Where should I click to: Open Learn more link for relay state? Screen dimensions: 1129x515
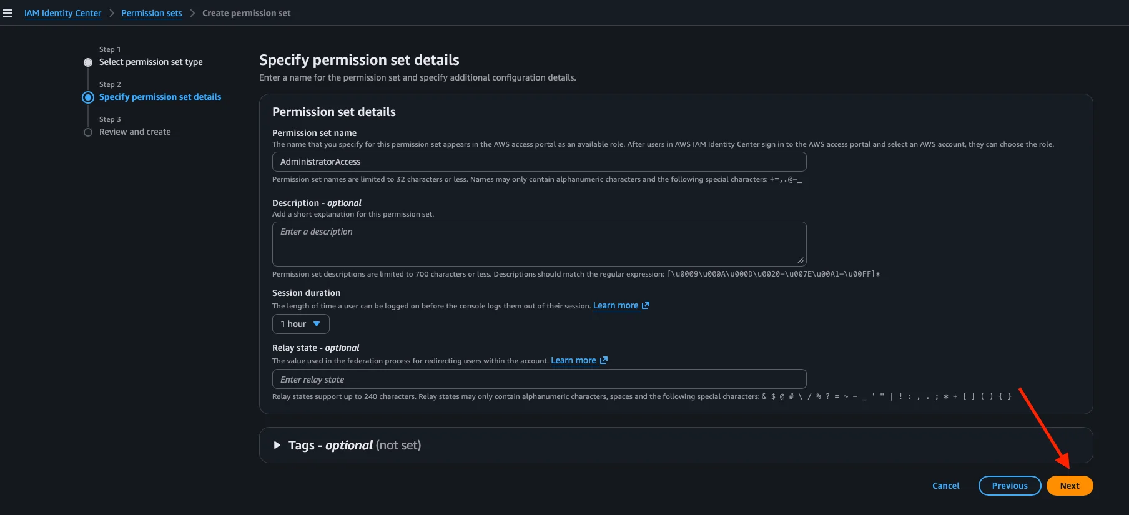click(573, 360)
